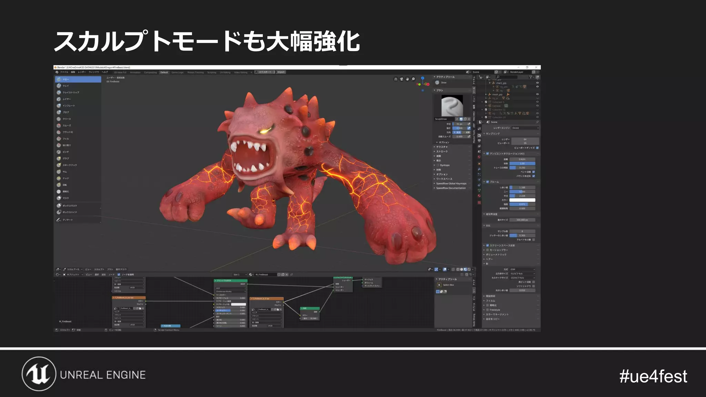706x397 pixels.
Task: Open the wrench modifiers properties tab
Action: (x=479, y=169)
